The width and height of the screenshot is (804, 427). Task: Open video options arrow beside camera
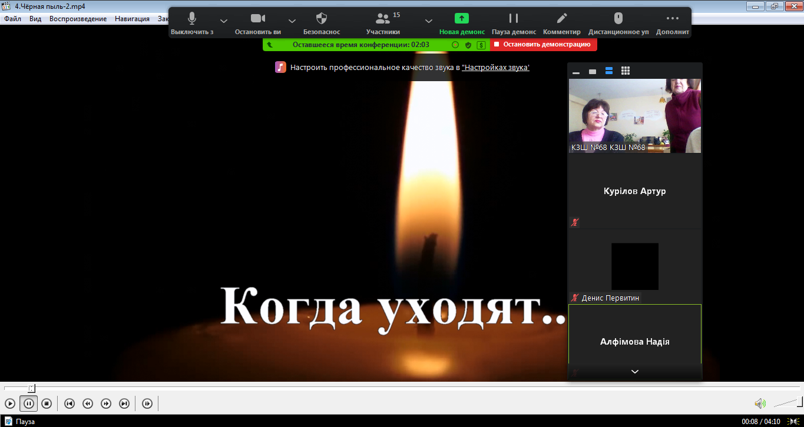click(292, 21)
